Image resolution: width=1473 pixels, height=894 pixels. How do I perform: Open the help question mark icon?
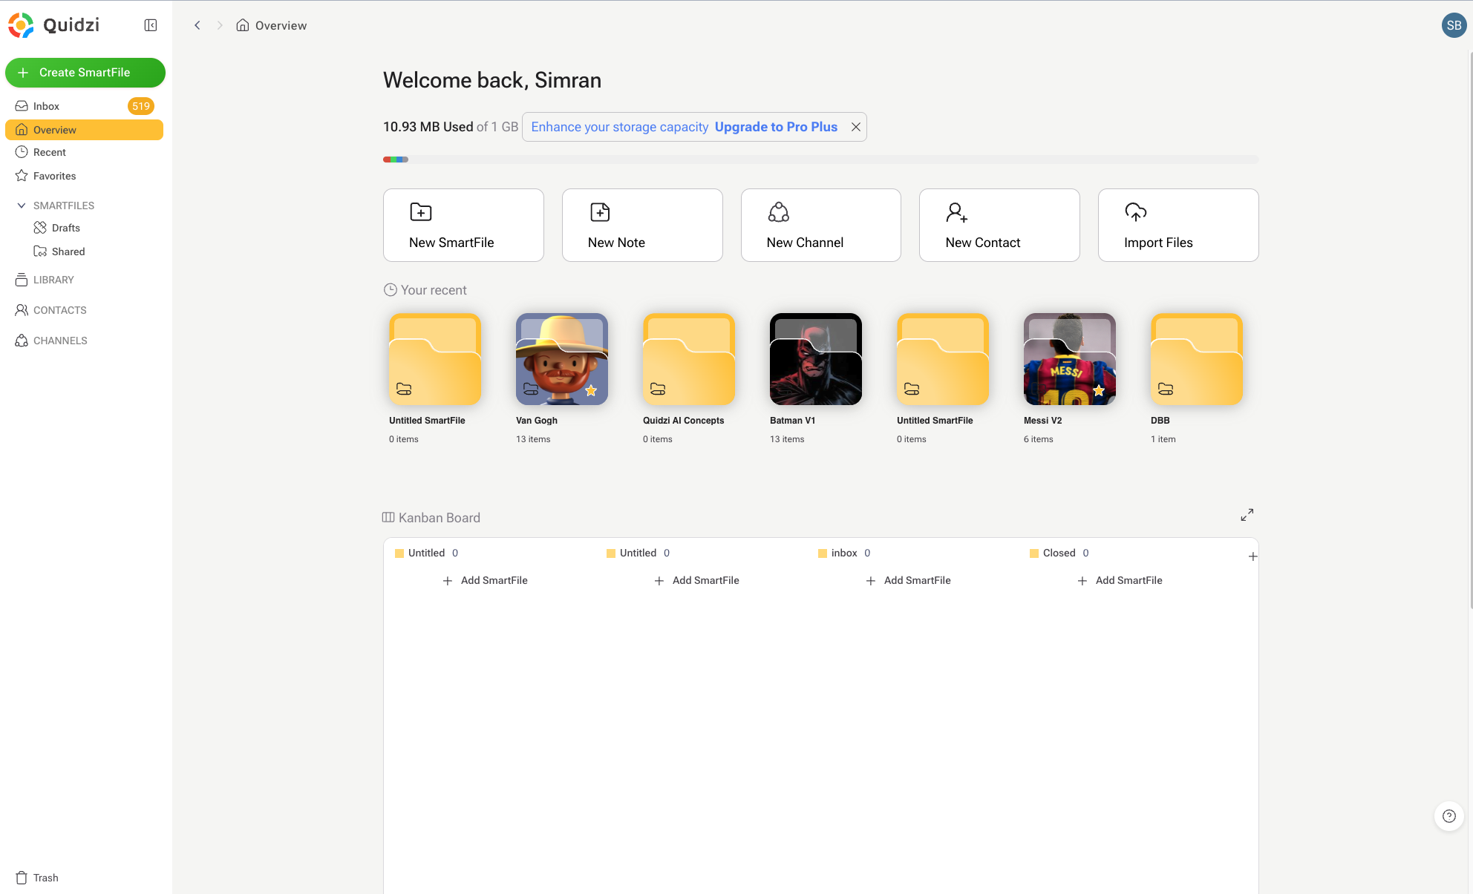1448,816
